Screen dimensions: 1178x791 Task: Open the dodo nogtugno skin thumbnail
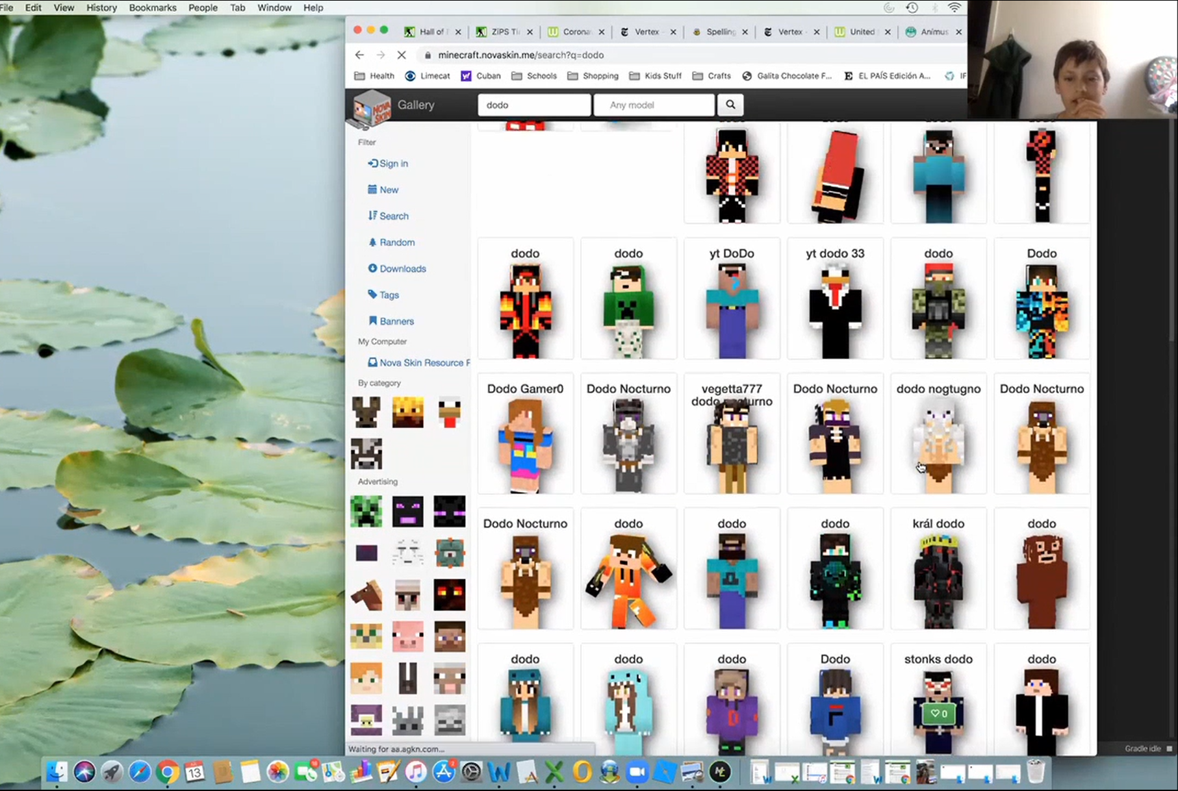coord(938,434)
